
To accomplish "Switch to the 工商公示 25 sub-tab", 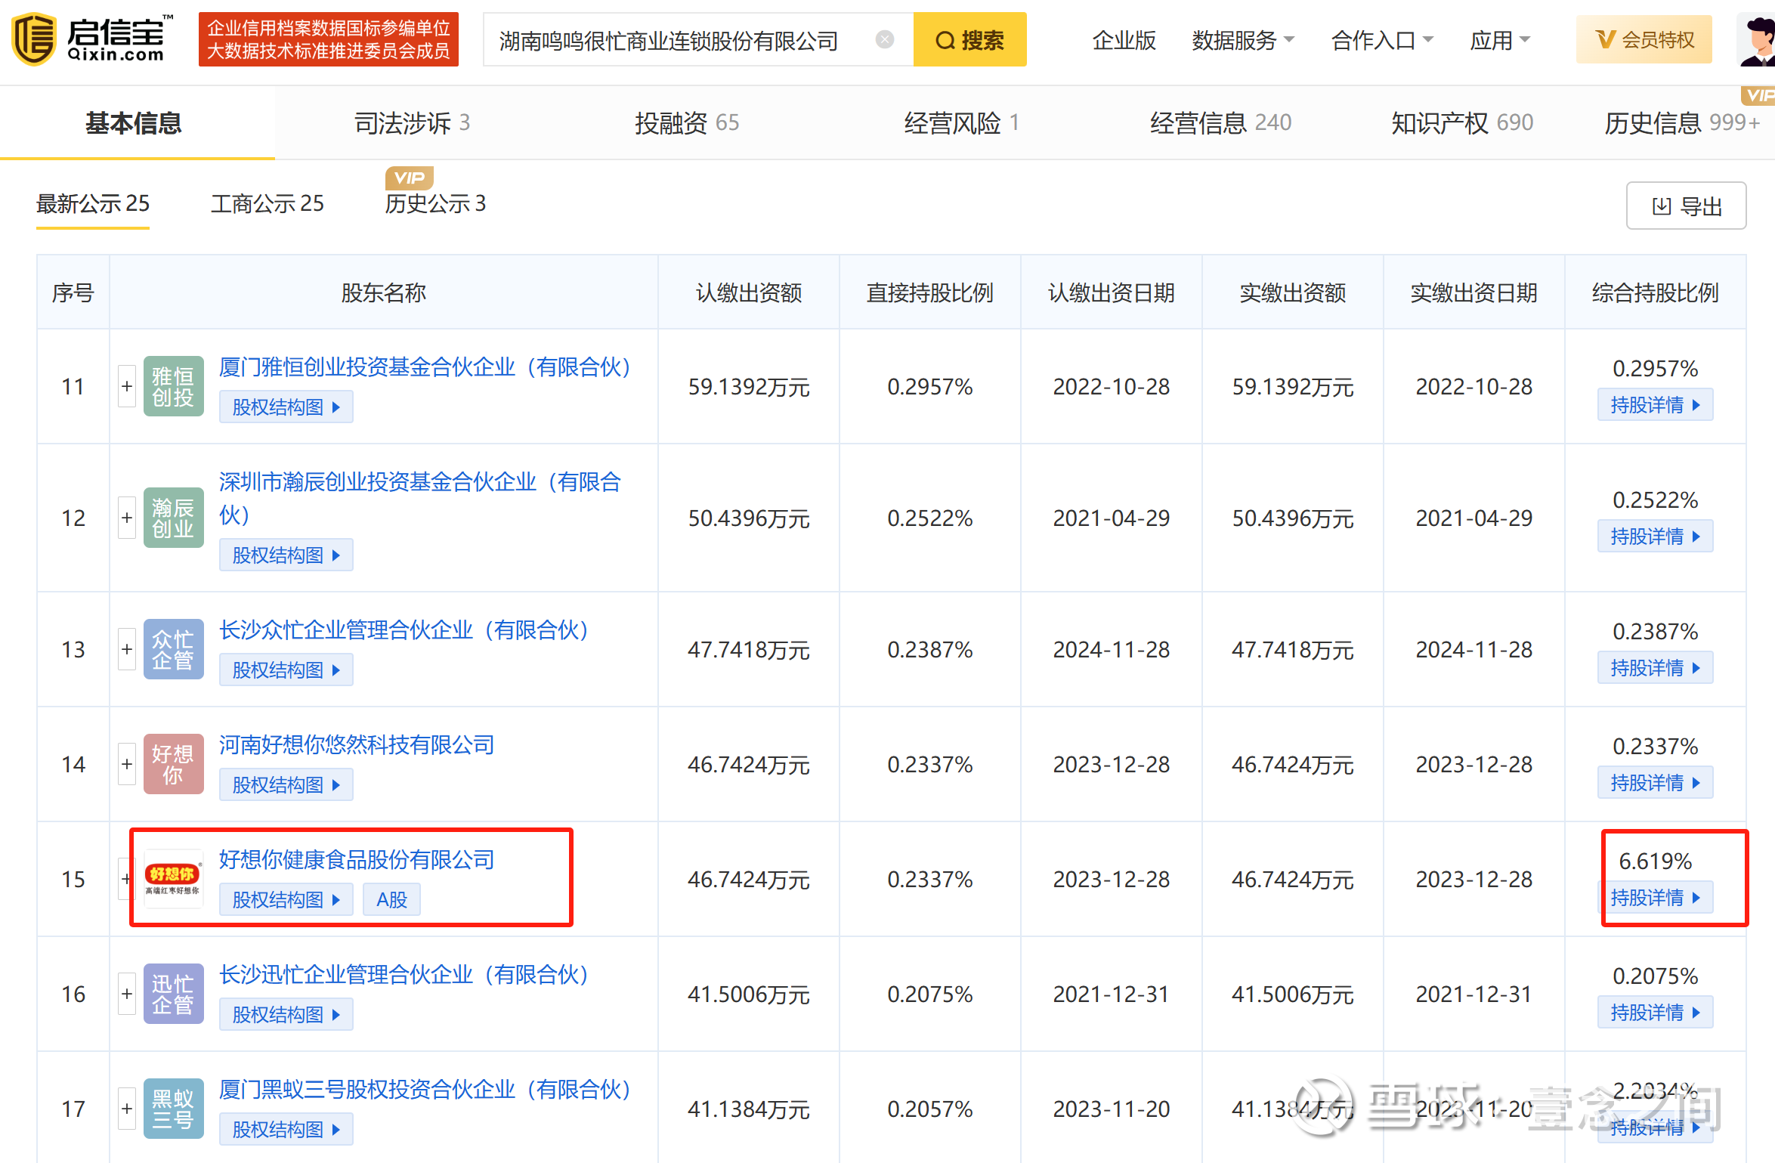I will coord(267,203).
